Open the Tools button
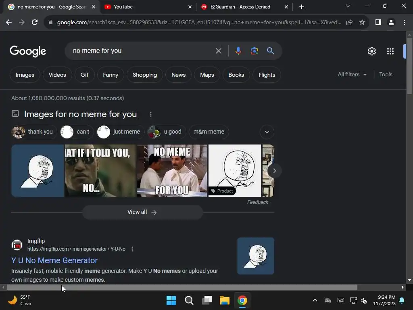413x310 pixels. 386,75
